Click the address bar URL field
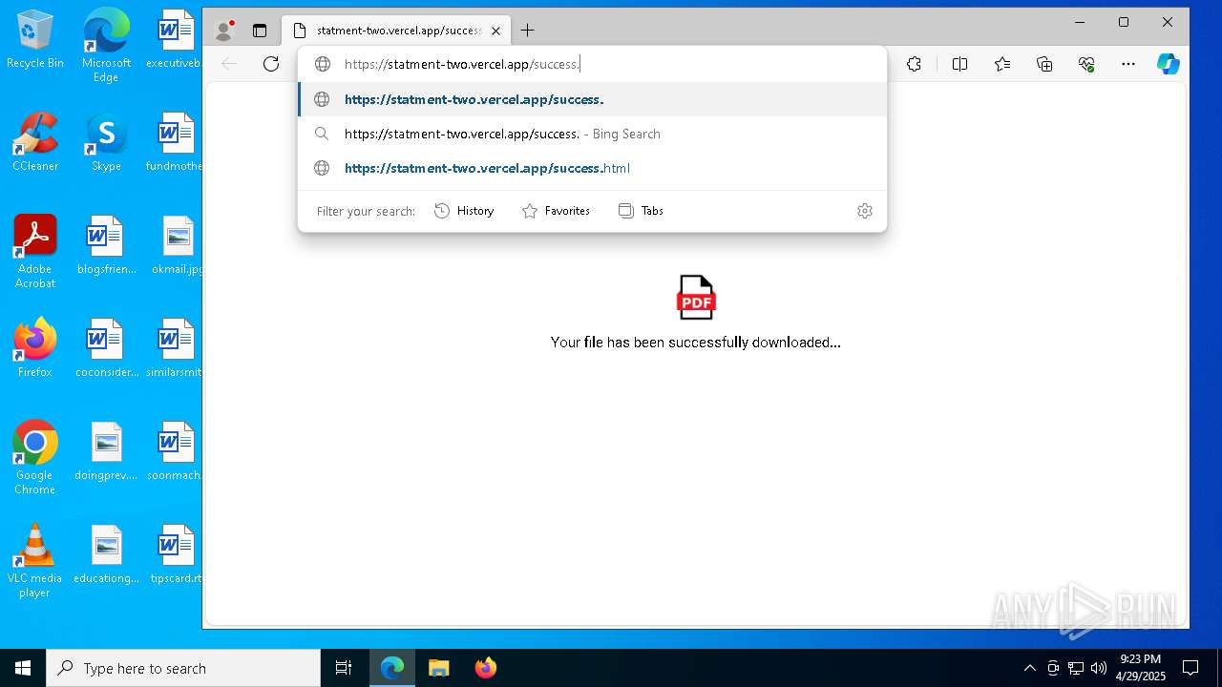The width and height of the screenshot is (1222, 687). 592,64
